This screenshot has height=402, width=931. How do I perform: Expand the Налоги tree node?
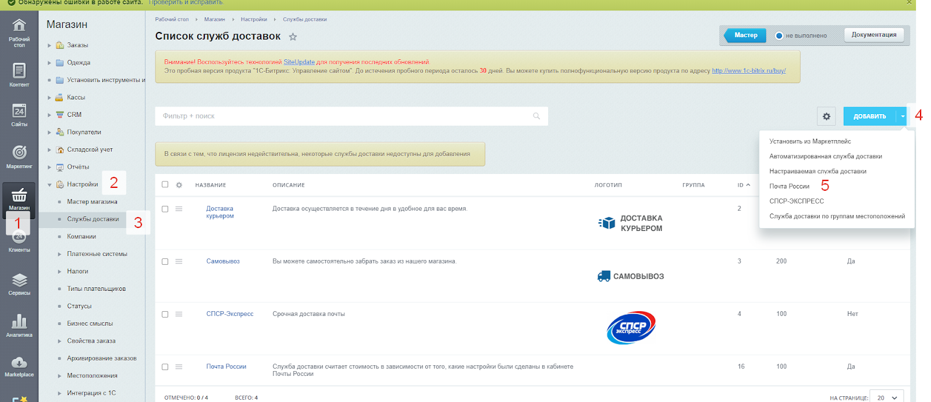click(59, 272)
